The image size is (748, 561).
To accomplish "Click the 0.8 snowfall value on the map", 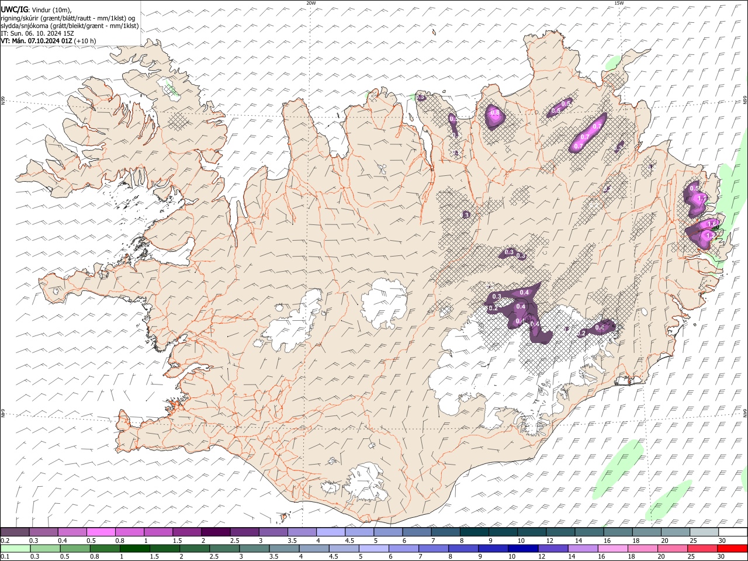I will (495, 113).
